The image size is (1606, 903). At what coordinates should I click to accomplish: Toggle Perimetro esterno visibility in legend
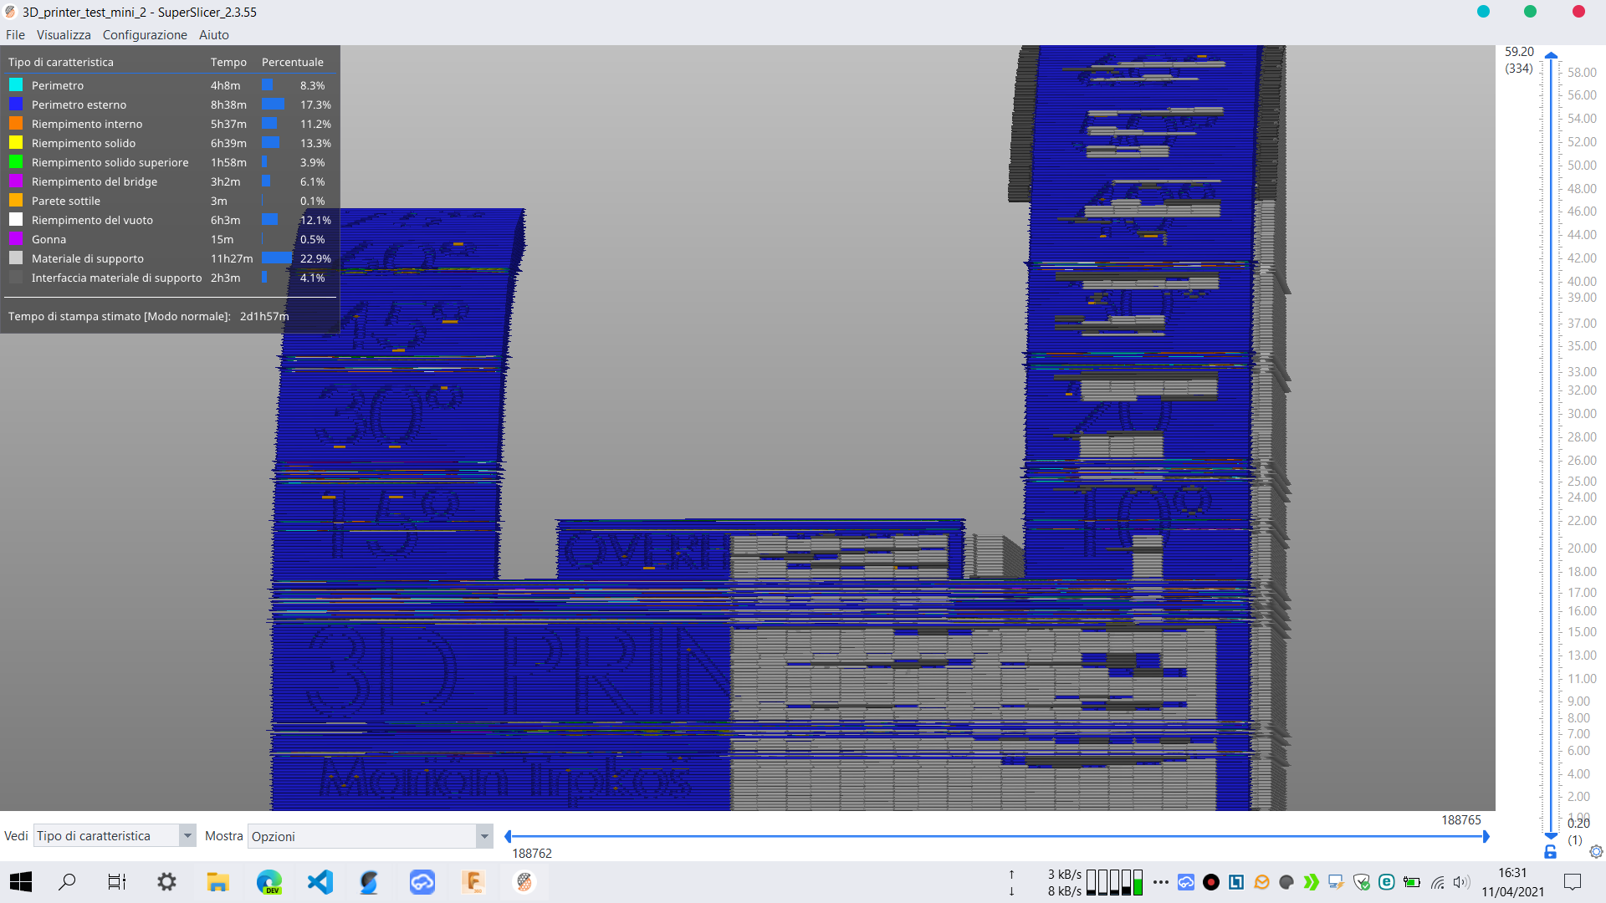point(170,105)
